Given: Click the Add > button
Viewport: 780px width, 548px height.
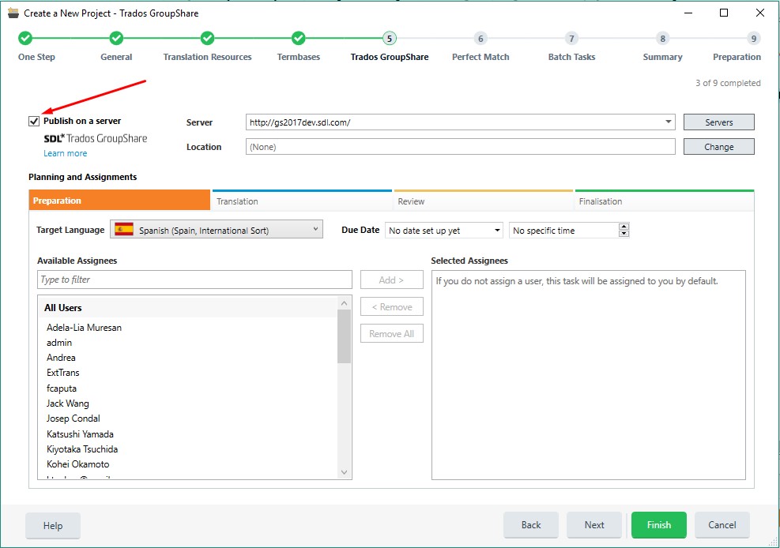Looking at the screenshot, I should [391, 280].
